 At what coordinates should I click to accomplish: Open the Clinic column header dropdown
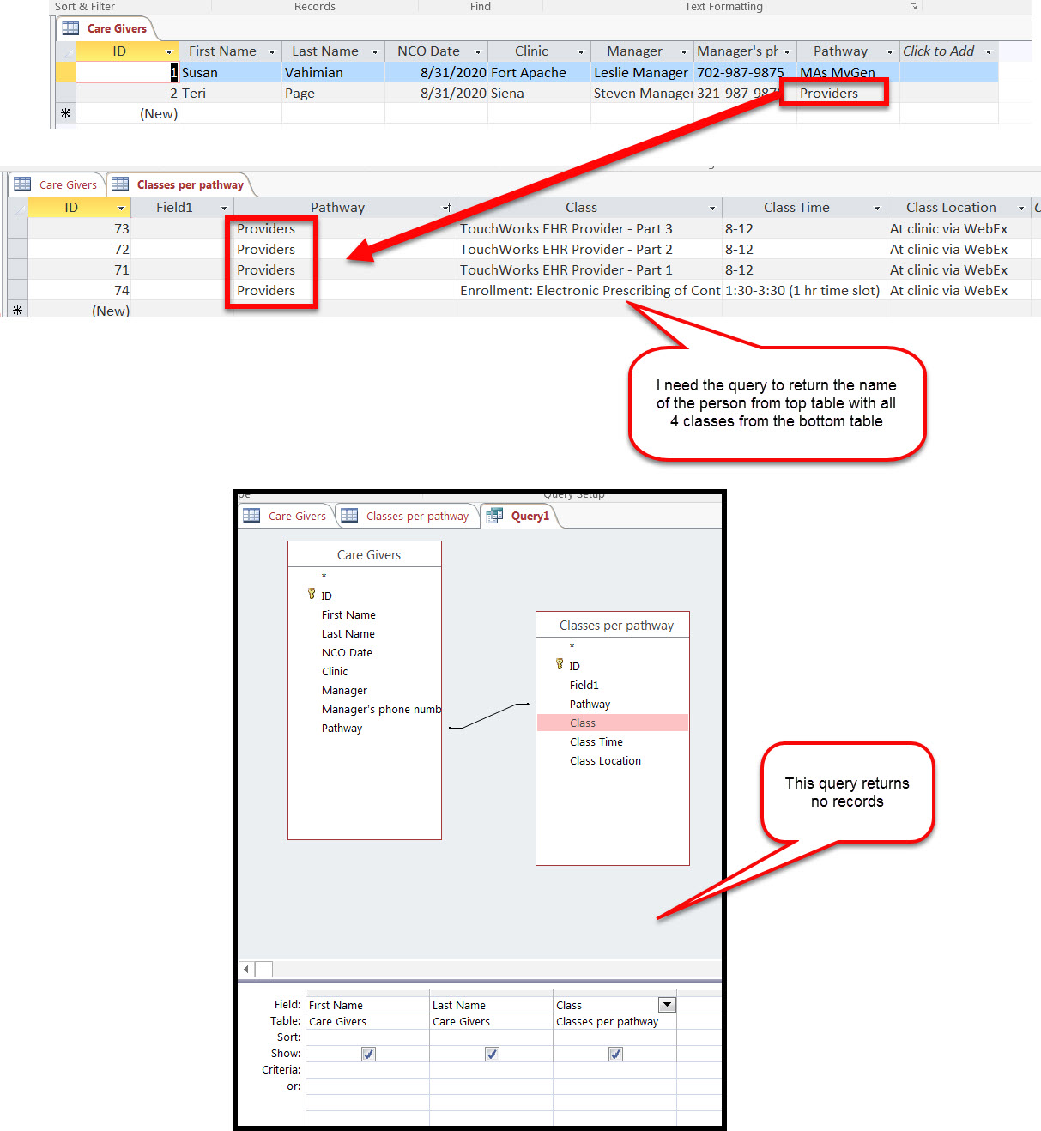(581, 51)
